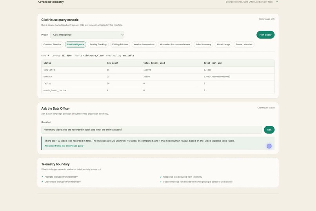316x211 pixels.
Task: Click checkmark beside 'Cost confidence remains labeled'
Action: pos(161,182)
